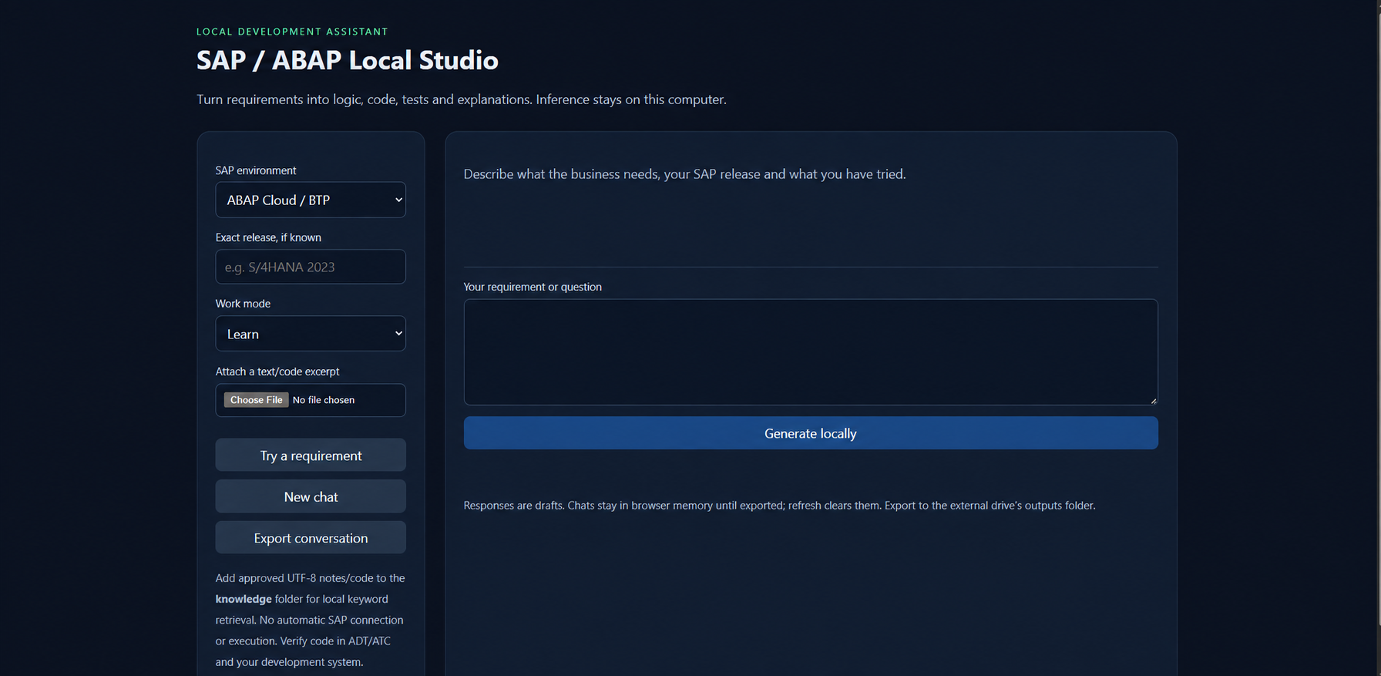Click the chevron arrow beside ABAP Cloud / BTP
This screenshot has width=1381, height=676.
(398, 200)
